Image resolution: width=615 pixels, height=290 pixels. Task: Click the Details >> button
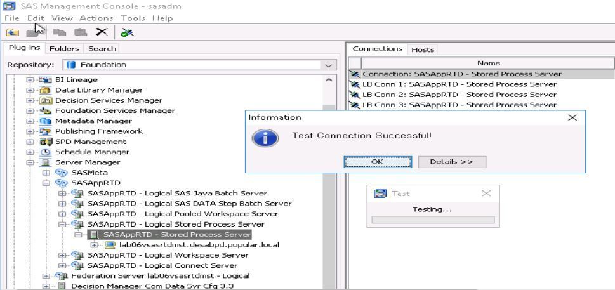click(x=452, y=162)
